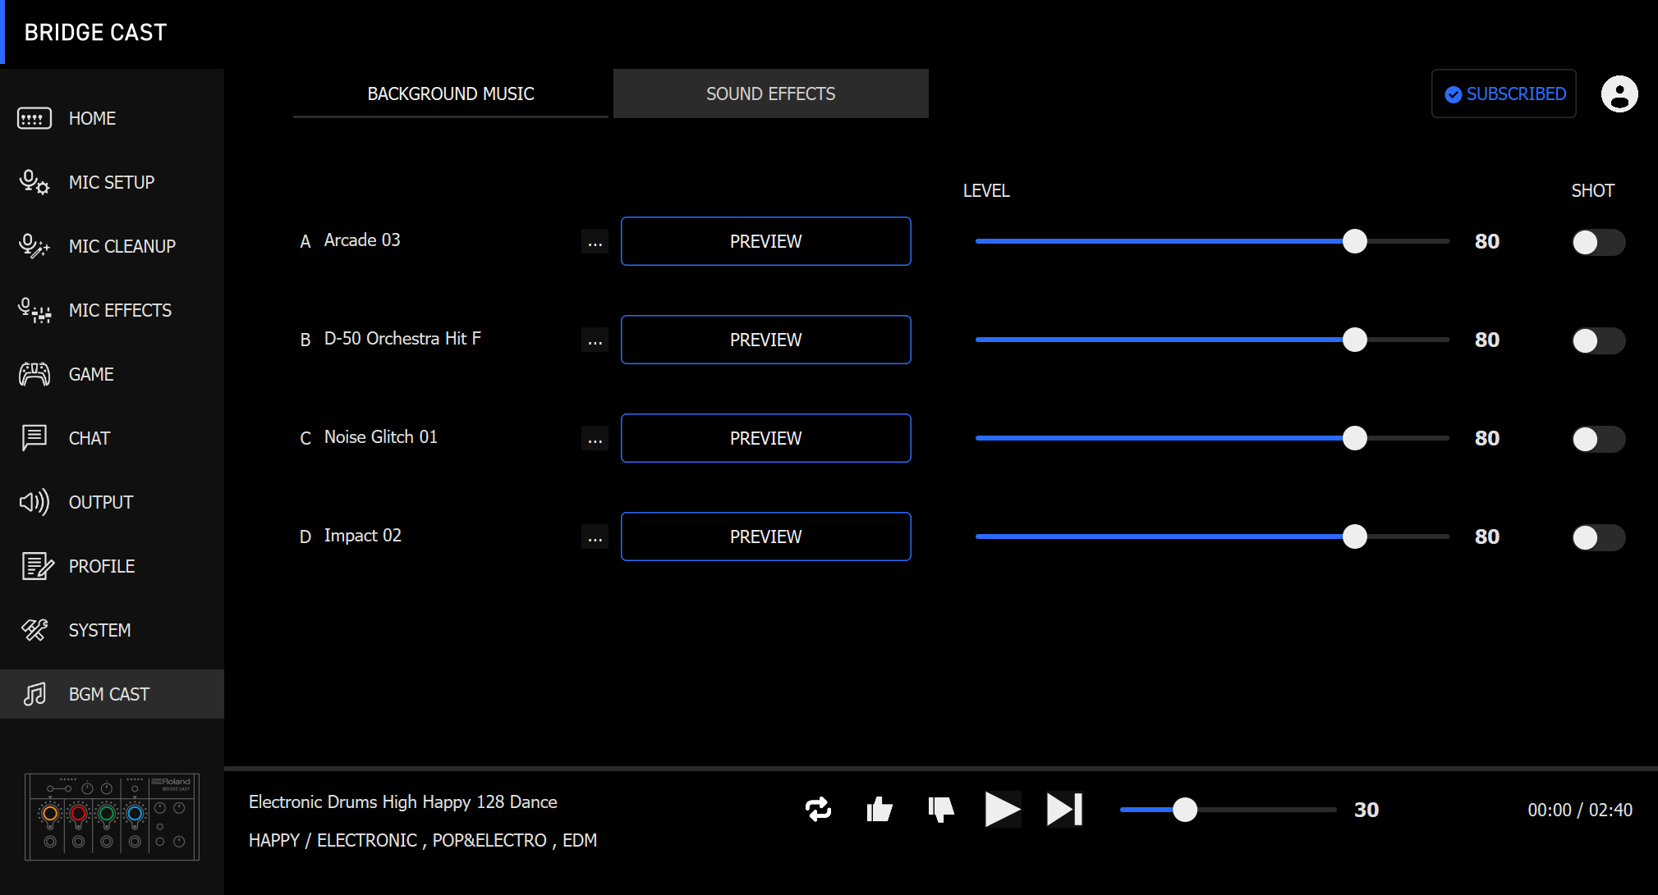The height and width of the screenshot is (895, 1658).
Task: Open options menu for D-50 Orchestra Hit F
Action: click(x=595, y=340)
